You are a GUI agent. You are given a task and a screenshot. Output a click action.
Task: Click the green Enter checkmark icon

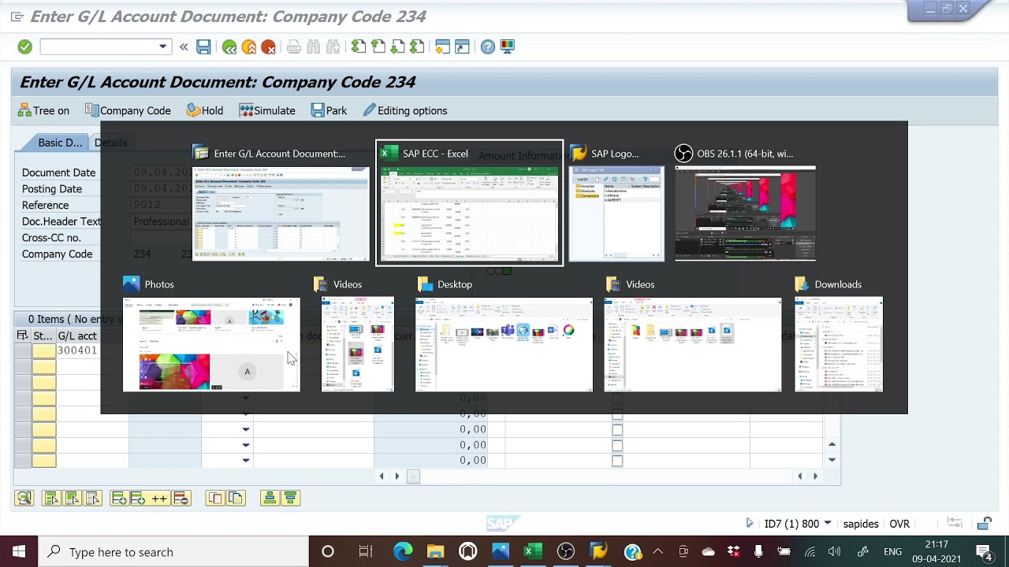[x=25, y=47]
